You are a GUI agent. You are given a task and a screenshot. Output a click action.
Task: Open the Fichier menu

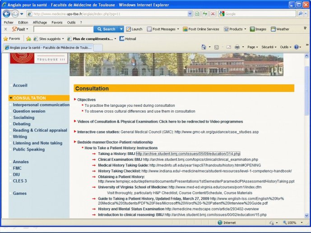[9, 23]
